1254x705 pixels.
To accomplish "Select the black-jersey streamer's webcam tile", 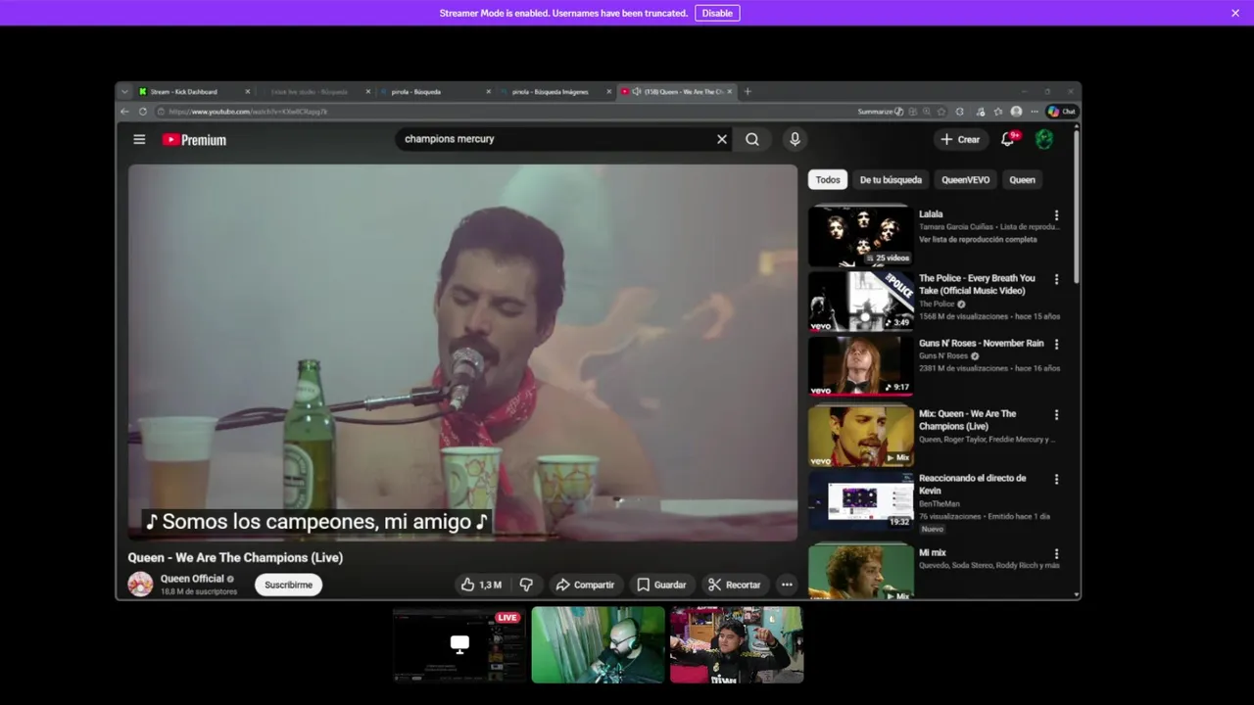I will [737, 644].
